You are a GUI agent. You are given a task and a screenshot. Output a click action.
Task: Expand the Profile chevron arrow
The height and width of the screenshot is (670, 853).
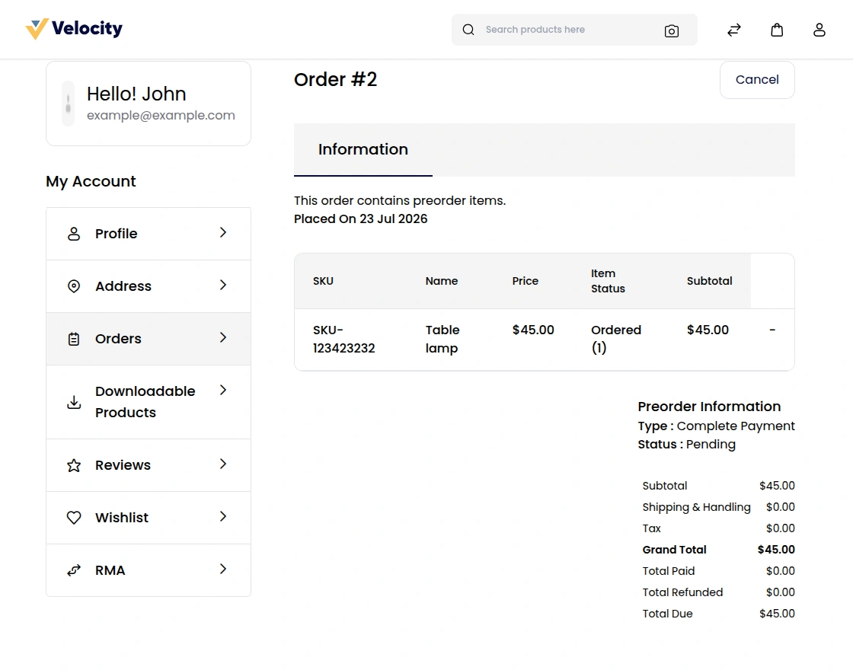tap(223, 233)
